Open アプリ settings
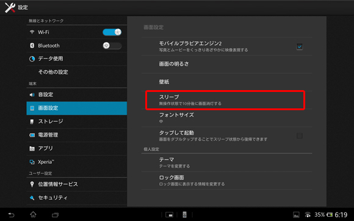Screen dimensions: 354x221 click(77, 149)
